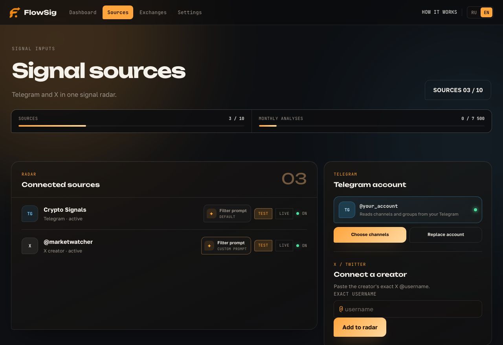Navigate to the Exchanges tab

(x=153, y=13)
